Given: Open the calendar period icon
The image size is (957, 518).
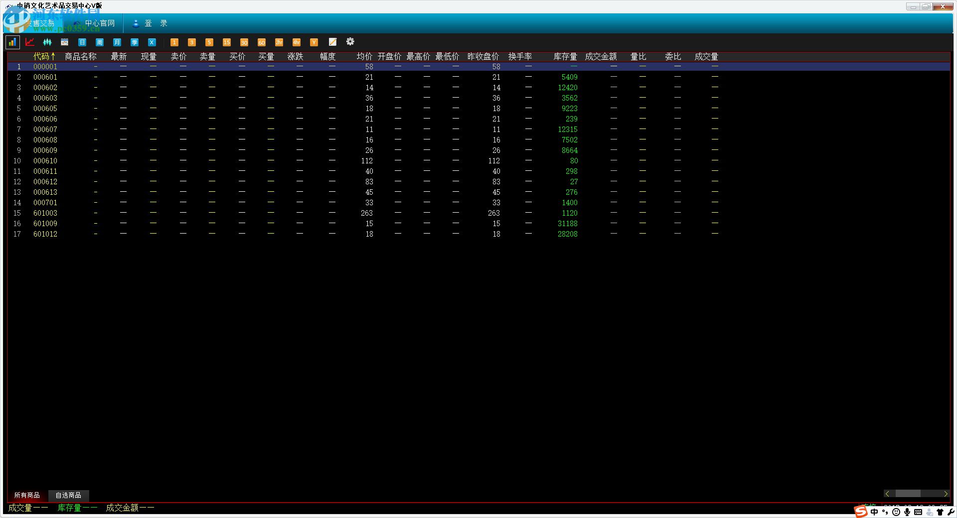Looking at the screenshot, I should tap(65, 42).
